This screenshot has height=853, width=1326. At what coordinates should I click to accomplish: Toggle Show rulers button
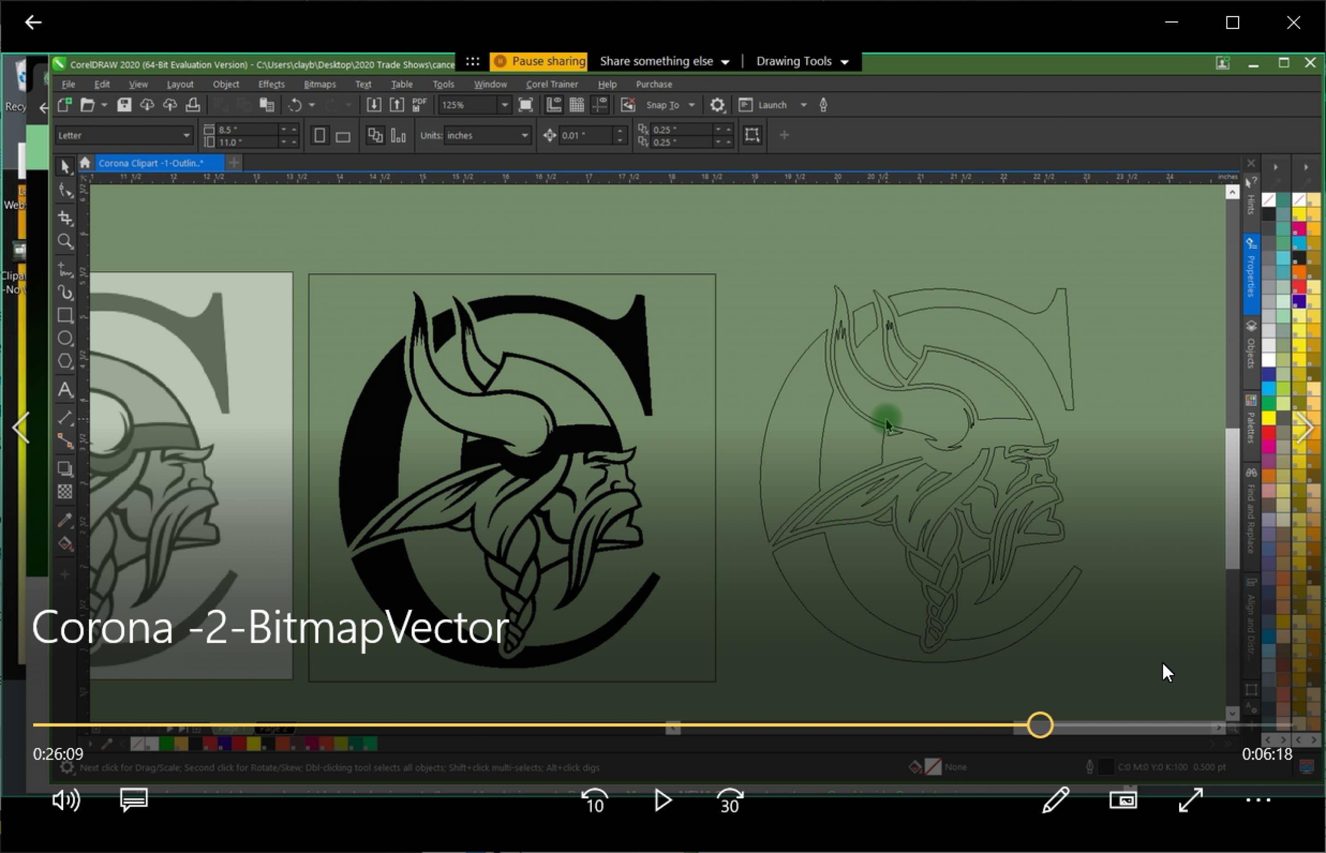[x=553, y=104]
